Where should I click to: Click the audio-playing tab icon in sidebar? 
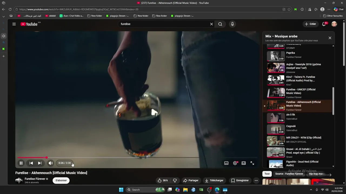click(4, 36)
